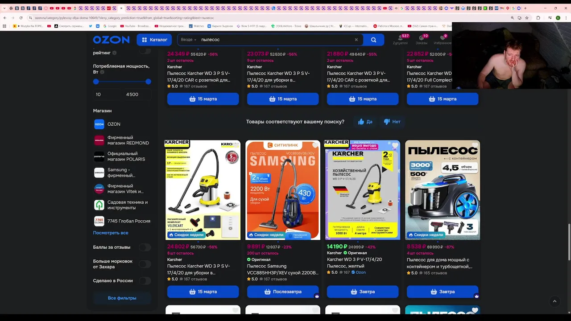Favorite the 8 538 ₽ vacuum card heart
Screen dimensions: 571x321
pos(475,146)
